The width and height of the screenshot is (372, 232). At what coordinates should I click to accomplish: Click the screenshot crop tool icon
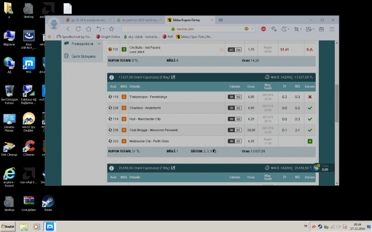tap(297, 29)
